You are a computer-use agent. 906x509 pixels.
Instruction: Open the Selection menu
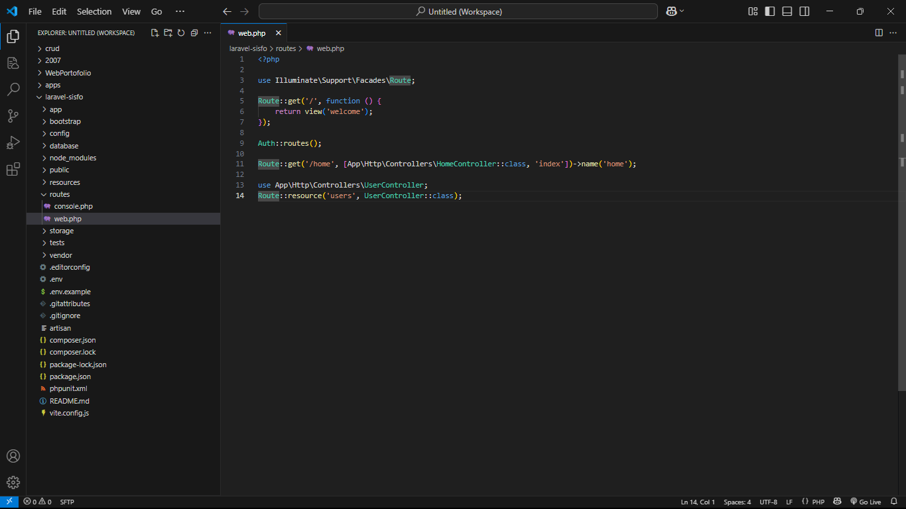94,11
